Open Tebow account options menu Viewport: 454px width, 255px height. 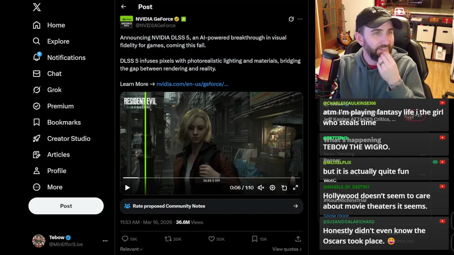coord(105,241)
